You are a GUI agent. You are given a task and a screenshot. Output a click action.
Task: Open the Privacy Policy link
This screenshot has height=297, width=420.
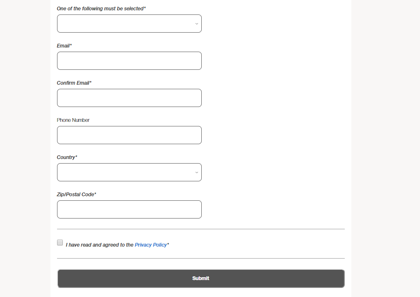[x=150, y=245]
